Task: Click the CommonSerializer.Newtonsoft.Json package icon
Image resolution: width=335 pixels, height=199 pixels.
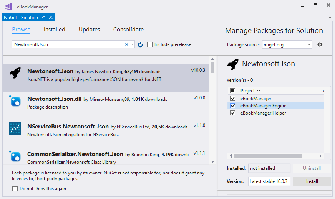Action: [15, 156]
